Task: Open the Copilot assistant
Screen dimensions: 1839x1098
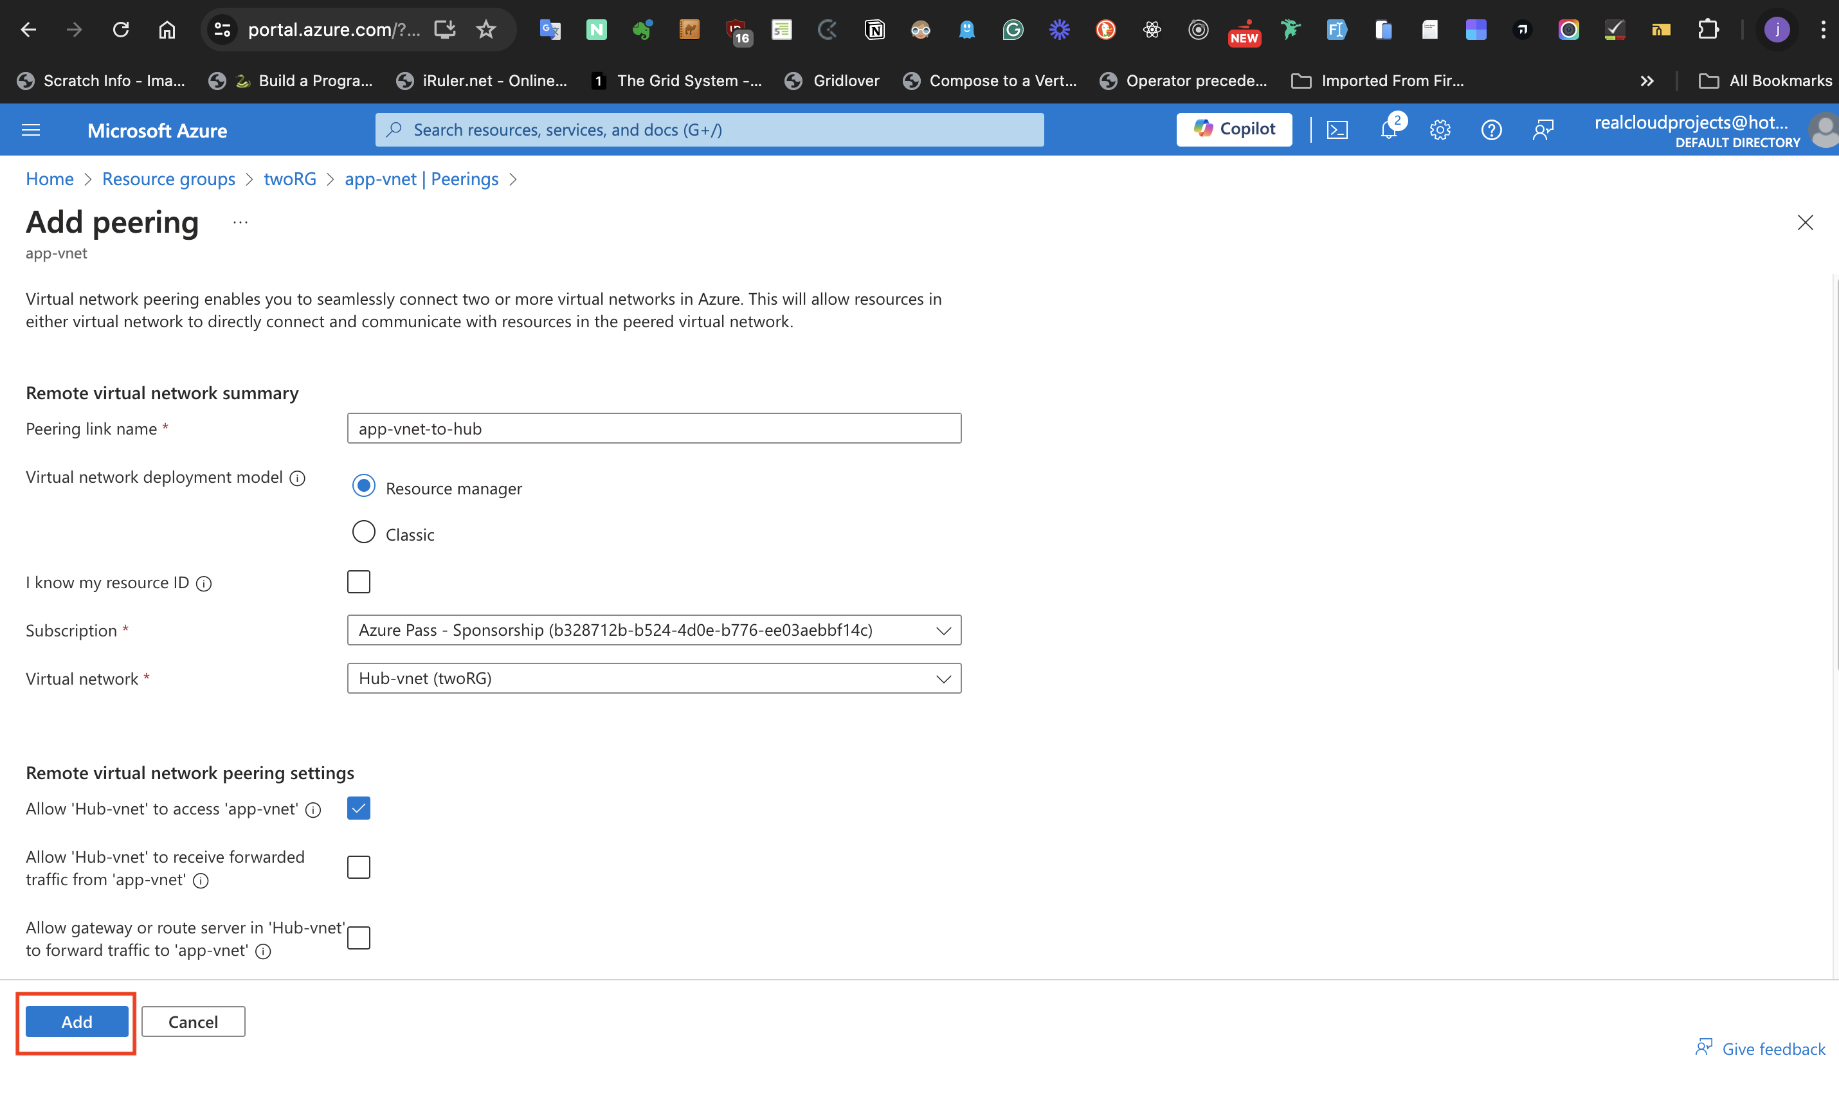Action: (1234, 129)
